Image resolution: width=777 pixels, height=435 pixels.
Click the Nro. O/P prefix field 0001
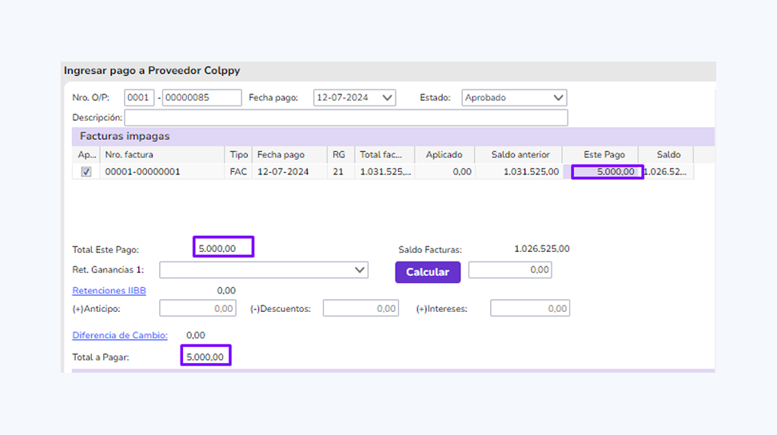[139, 98]
